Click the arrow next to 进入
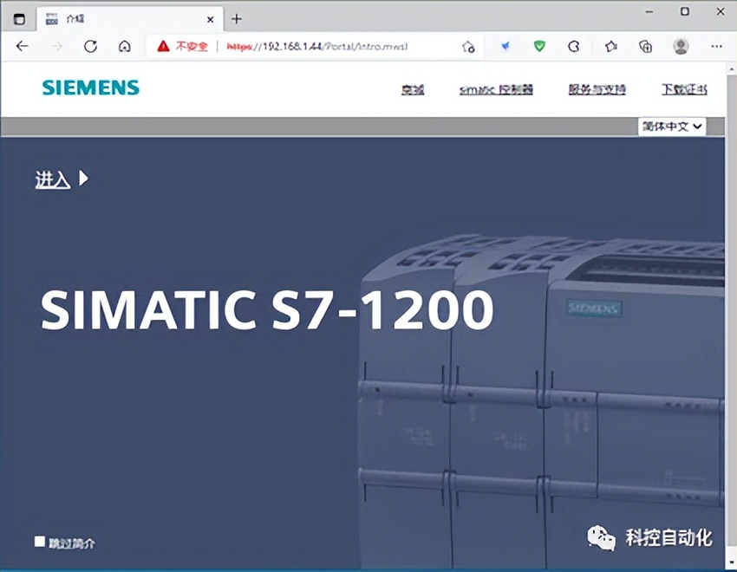The image size is (737, 572). click(83, 178)
